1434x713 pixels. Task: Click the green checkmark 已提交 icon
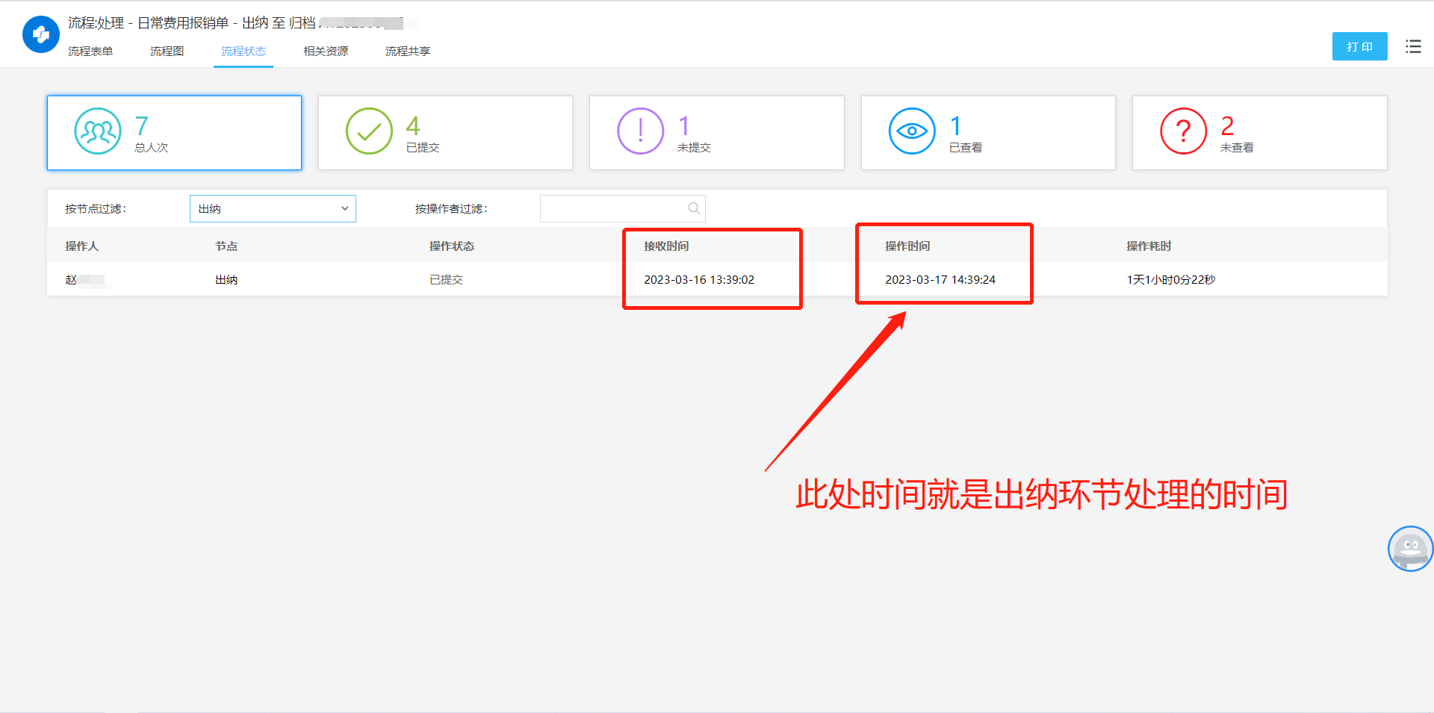(x=369, y=131)
